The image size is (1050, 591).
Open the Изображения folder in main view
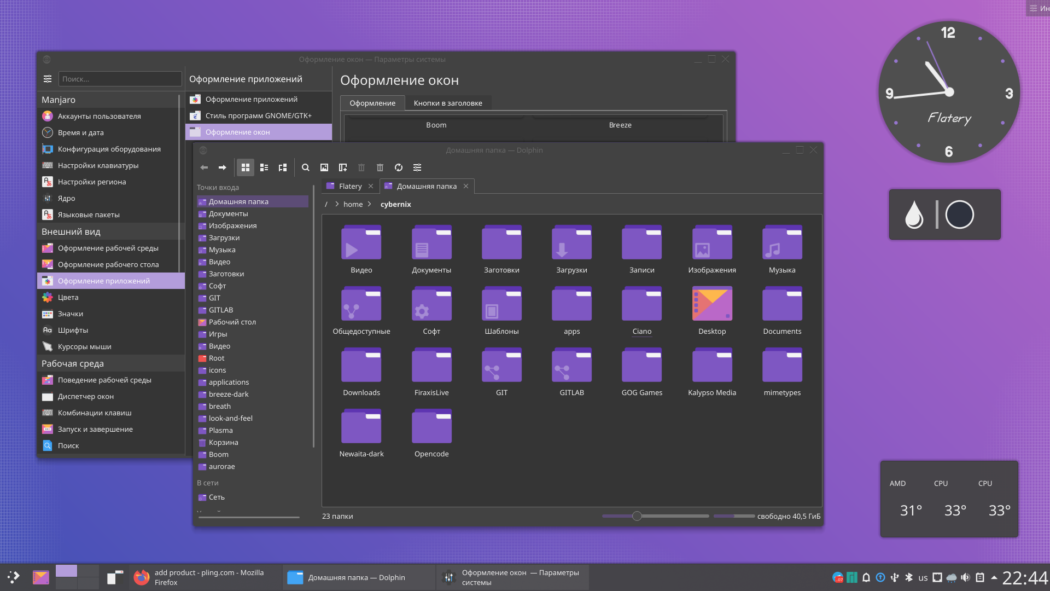click(x=712, y=242)
